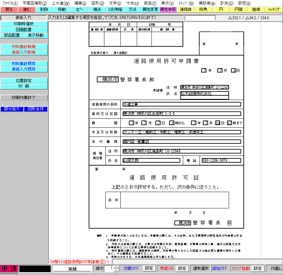
Task: Select the 円弧 arc tool
Action: [239, 9]
